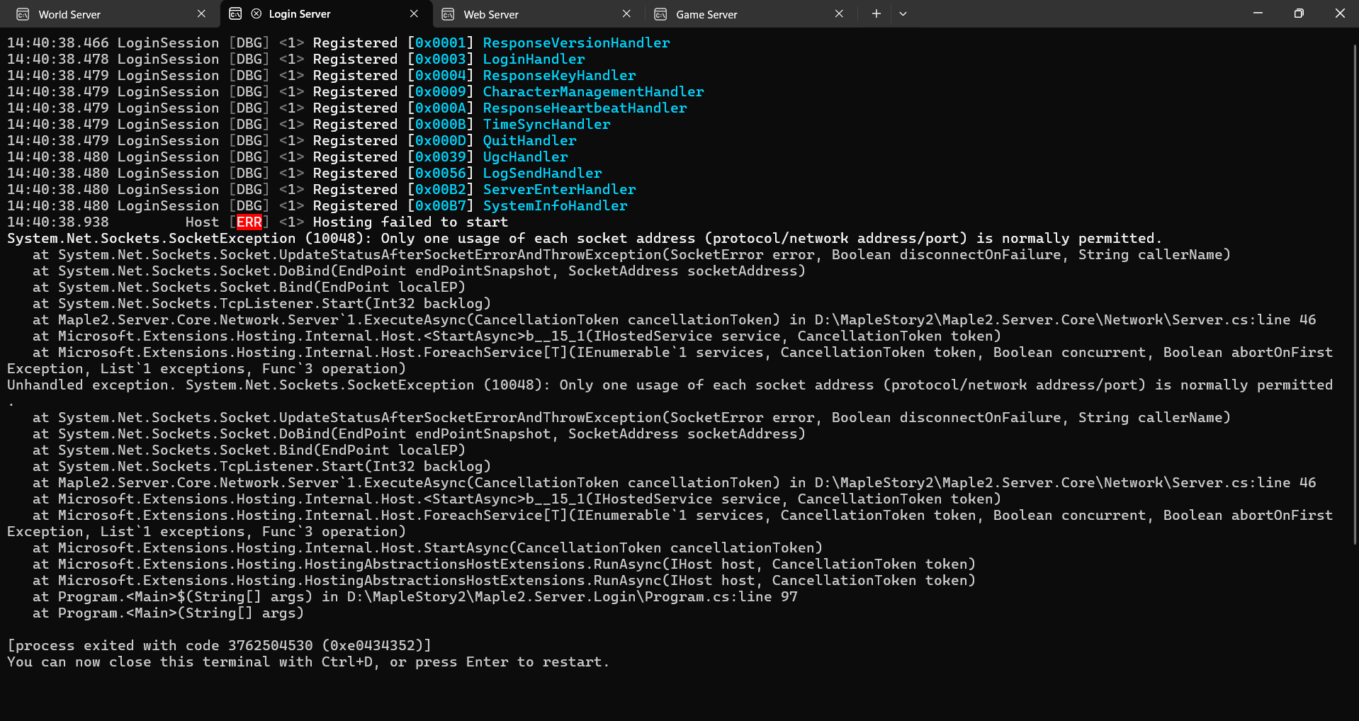Click the opcode 0x000A in the log

pos(440,108)
